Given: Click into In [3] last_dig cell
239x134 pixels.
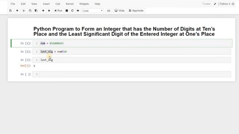Looking at the screenshot, I should [x=131, y=60].
